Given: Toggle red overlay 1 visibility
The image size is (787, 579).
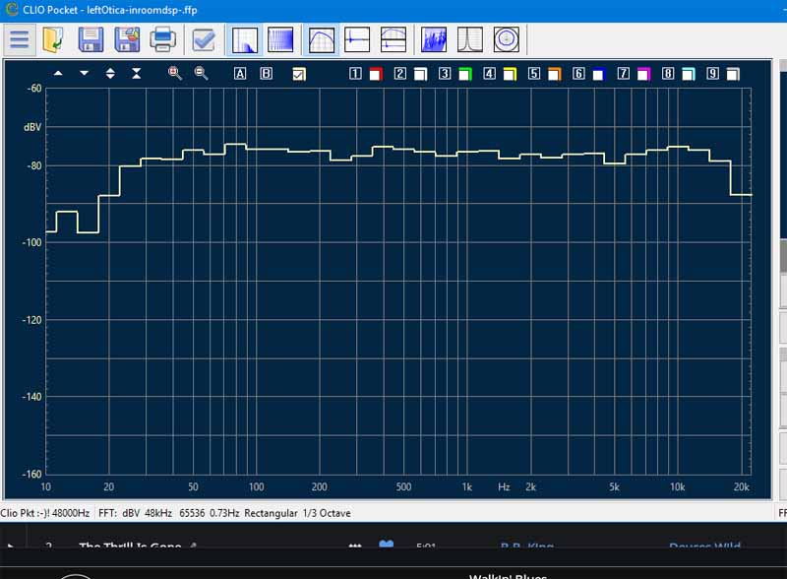Looking at the screenshot, I should 376,75.
